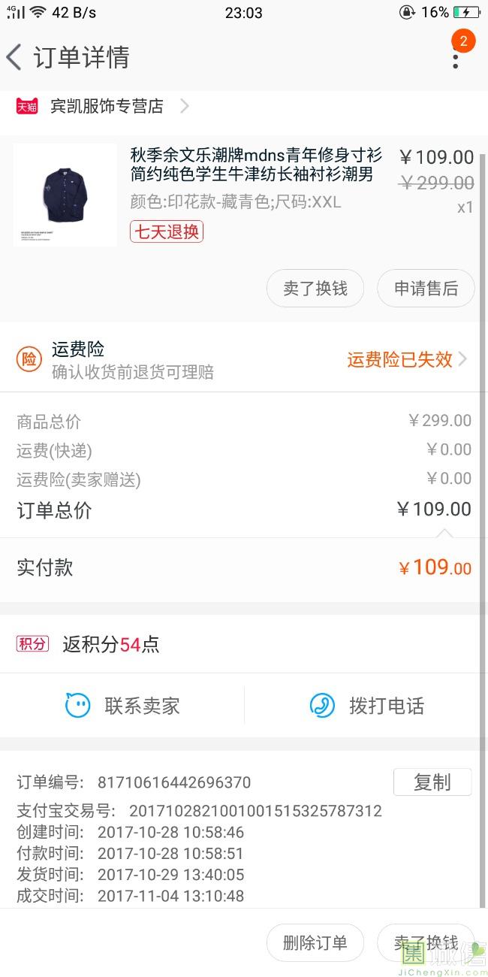Tap the 七天退换 return policy tag

pos(167,231)
